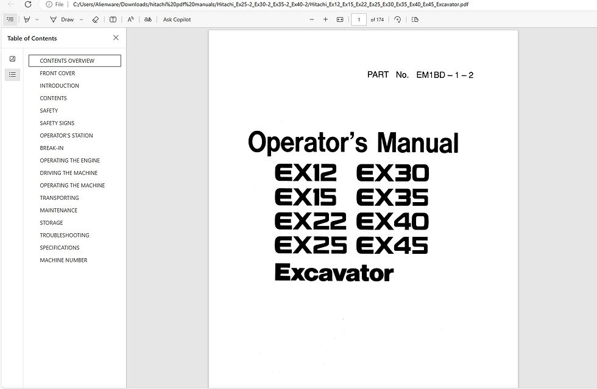Click the Translate icon
This screenshot has height=389, width=597.
147,19
